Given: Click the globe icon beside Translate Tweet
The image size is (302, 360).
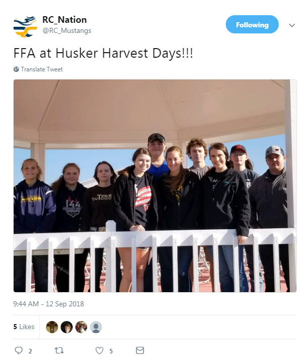Looking at the screenshot, I should pos(16,69).
